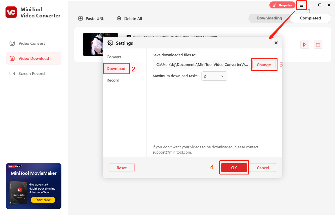336x216 pixels.
Task: Maximize the application window
Action: coord(320,5)
